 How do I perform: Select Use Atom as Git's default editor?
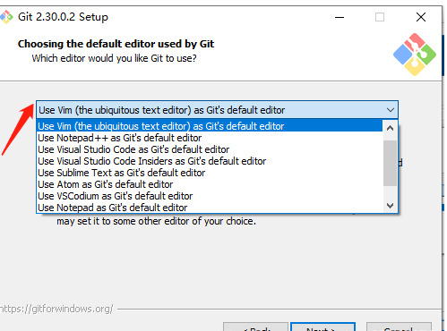(x=210, y=184)
